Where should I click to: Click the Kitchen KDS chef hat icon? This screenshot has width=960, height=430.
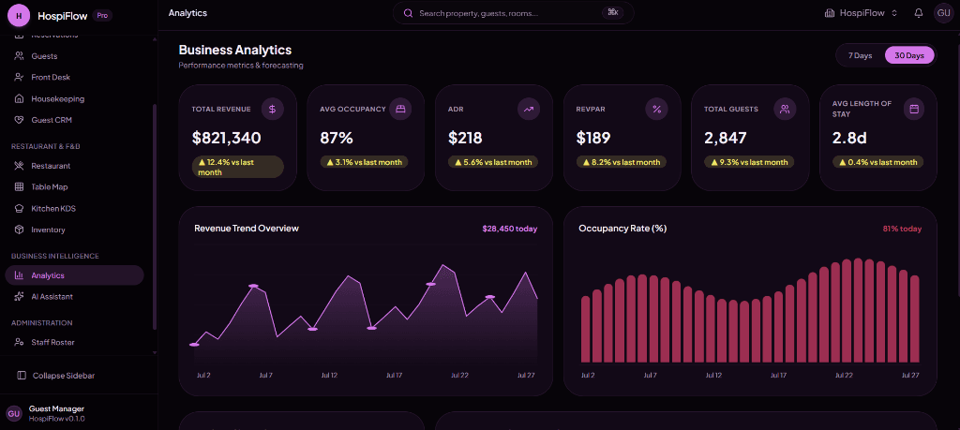tap(19, 209)
